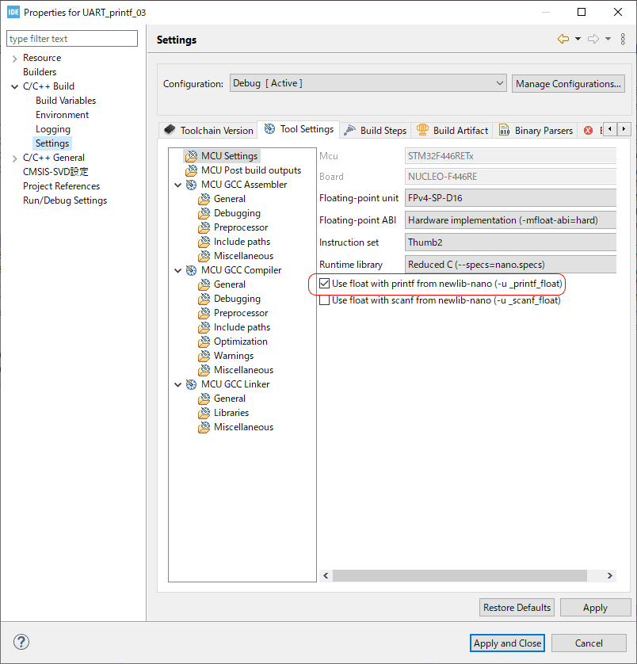Collapse the C/C++ Build node
Viewport: 637px width, 664px height.
coord(14,87)
